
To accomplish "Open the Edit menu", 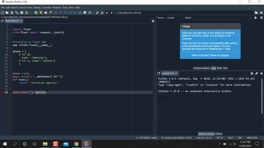I will click(7, 7).
